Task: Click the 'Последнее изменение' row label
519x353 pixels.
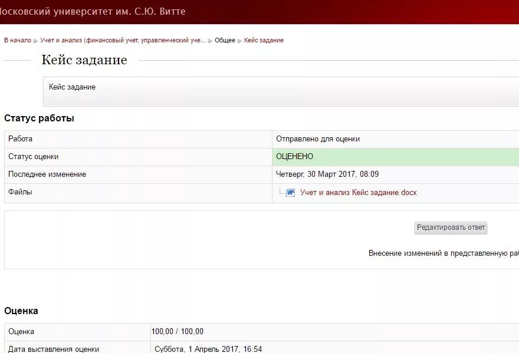Action: (x=47, y=174)
